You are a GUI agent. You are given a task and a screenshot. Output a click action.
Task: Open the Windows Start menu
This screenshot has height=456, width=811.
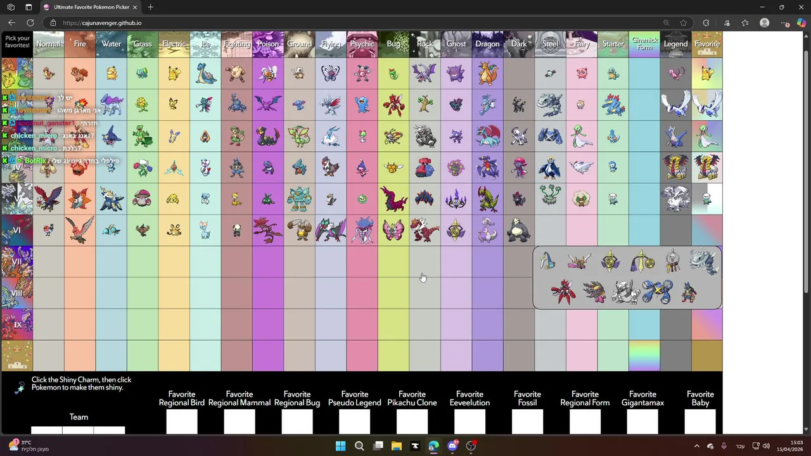[340, 446]
